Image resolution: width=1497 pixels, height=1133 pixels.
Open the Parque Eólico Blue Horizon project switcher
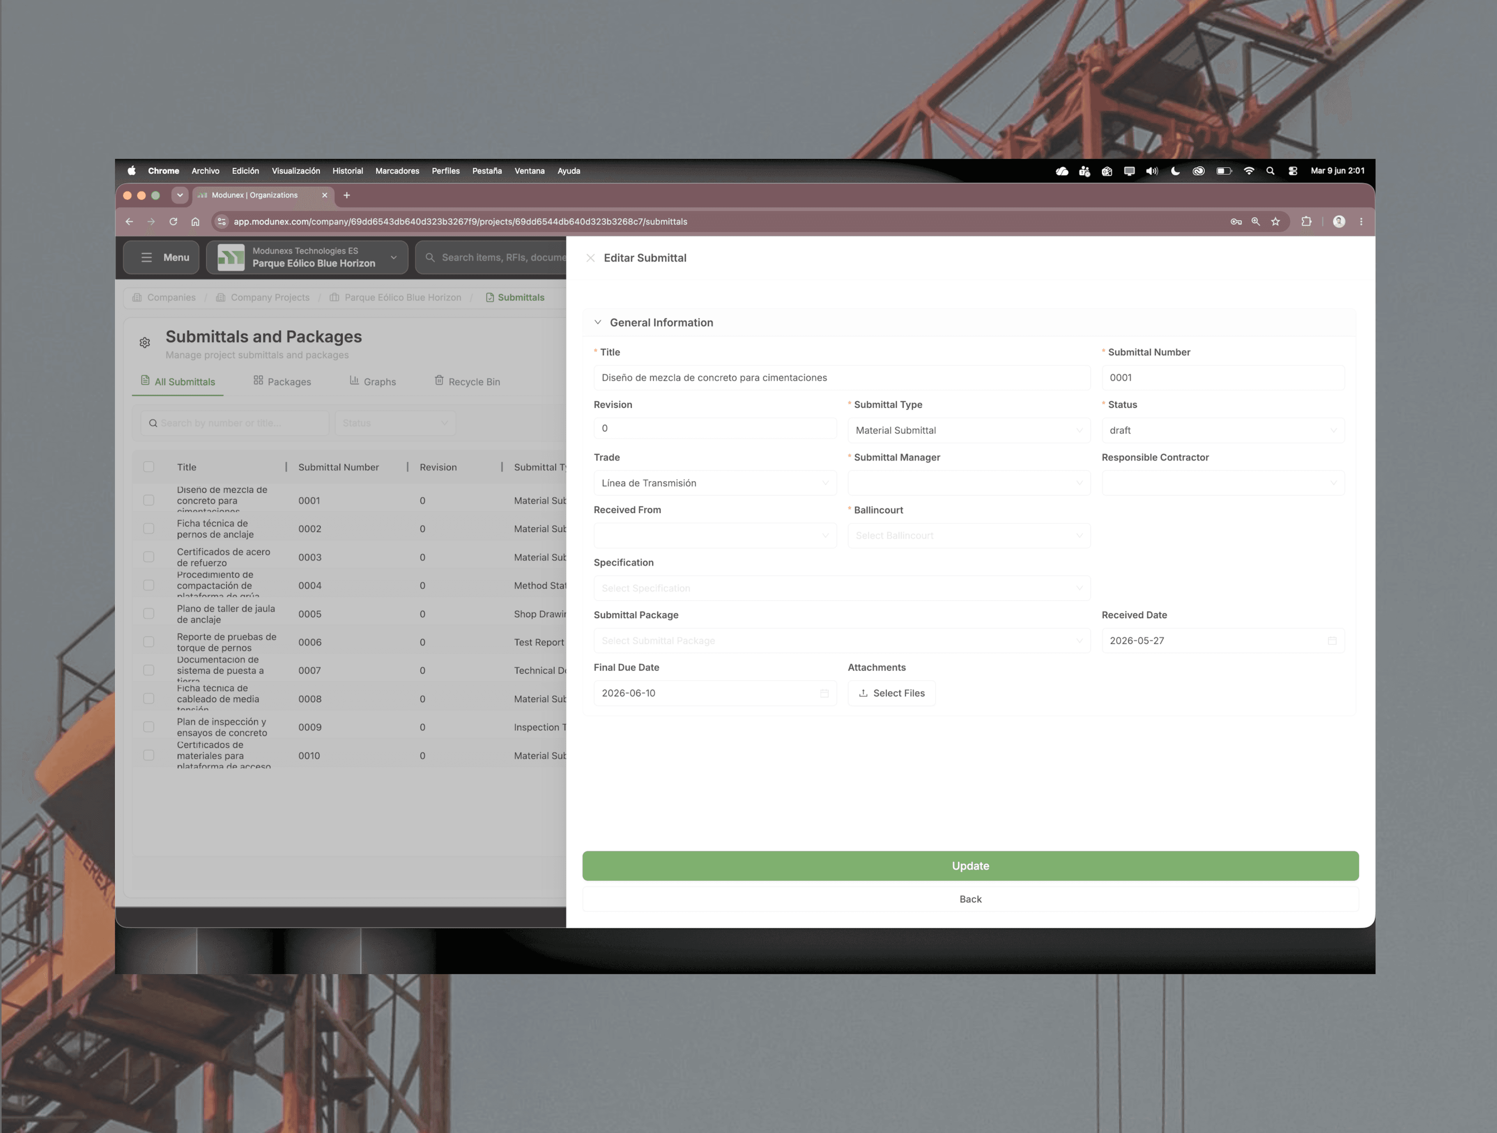point(307,257)
